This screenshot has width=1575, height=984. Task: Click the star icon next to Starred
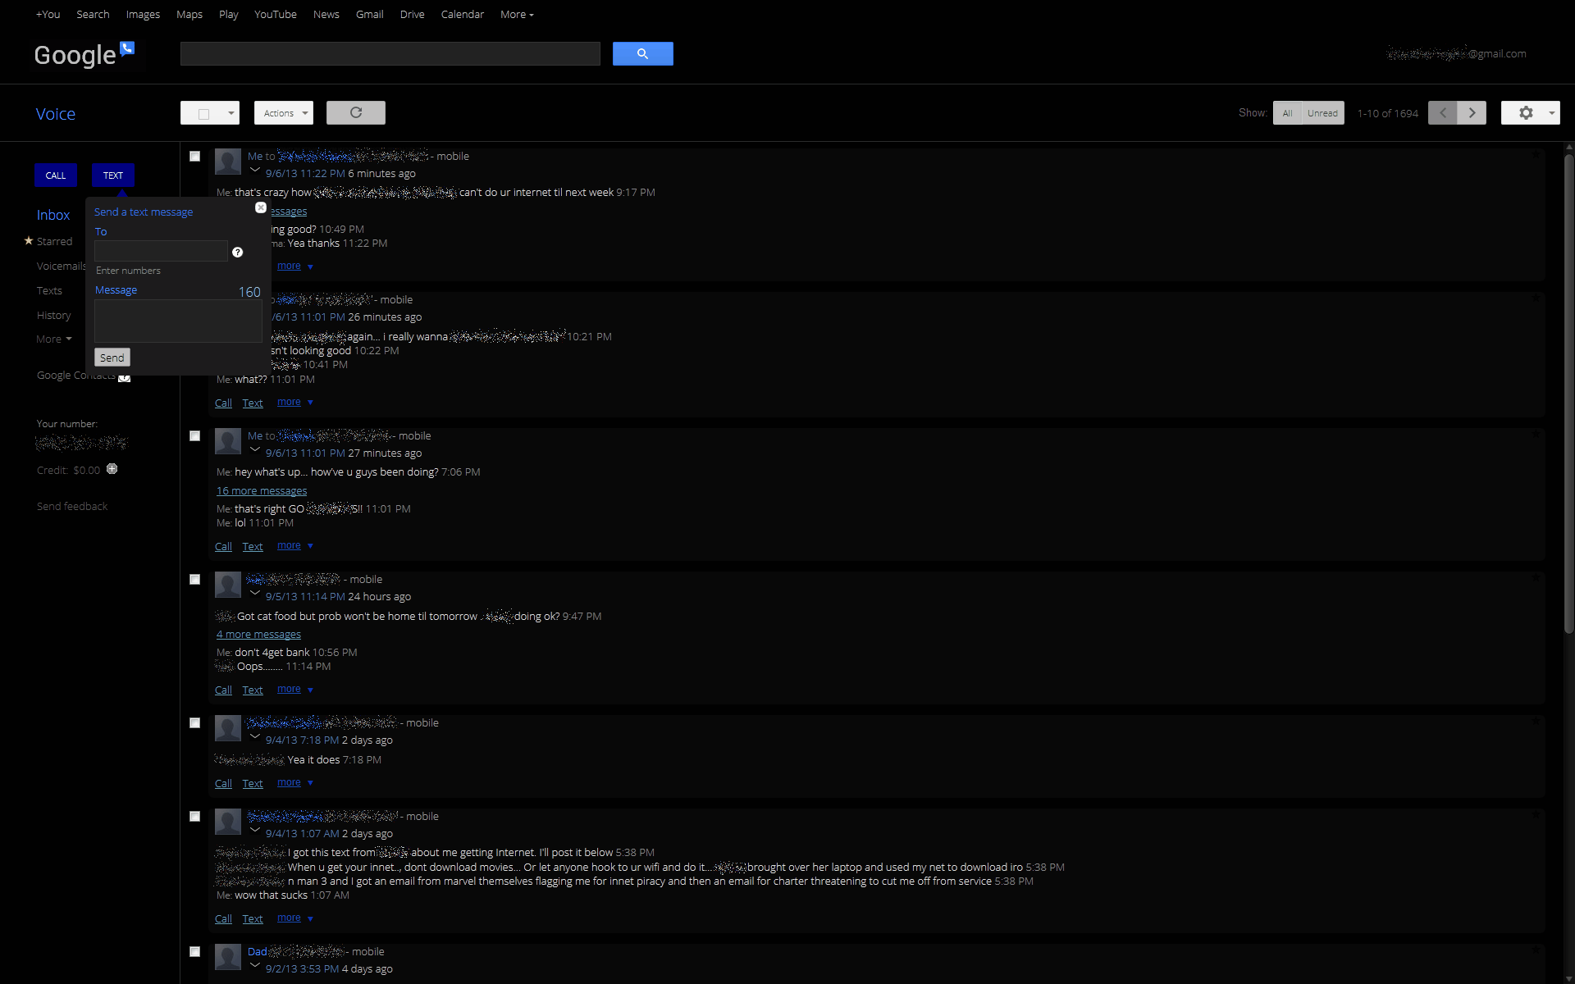29,240
